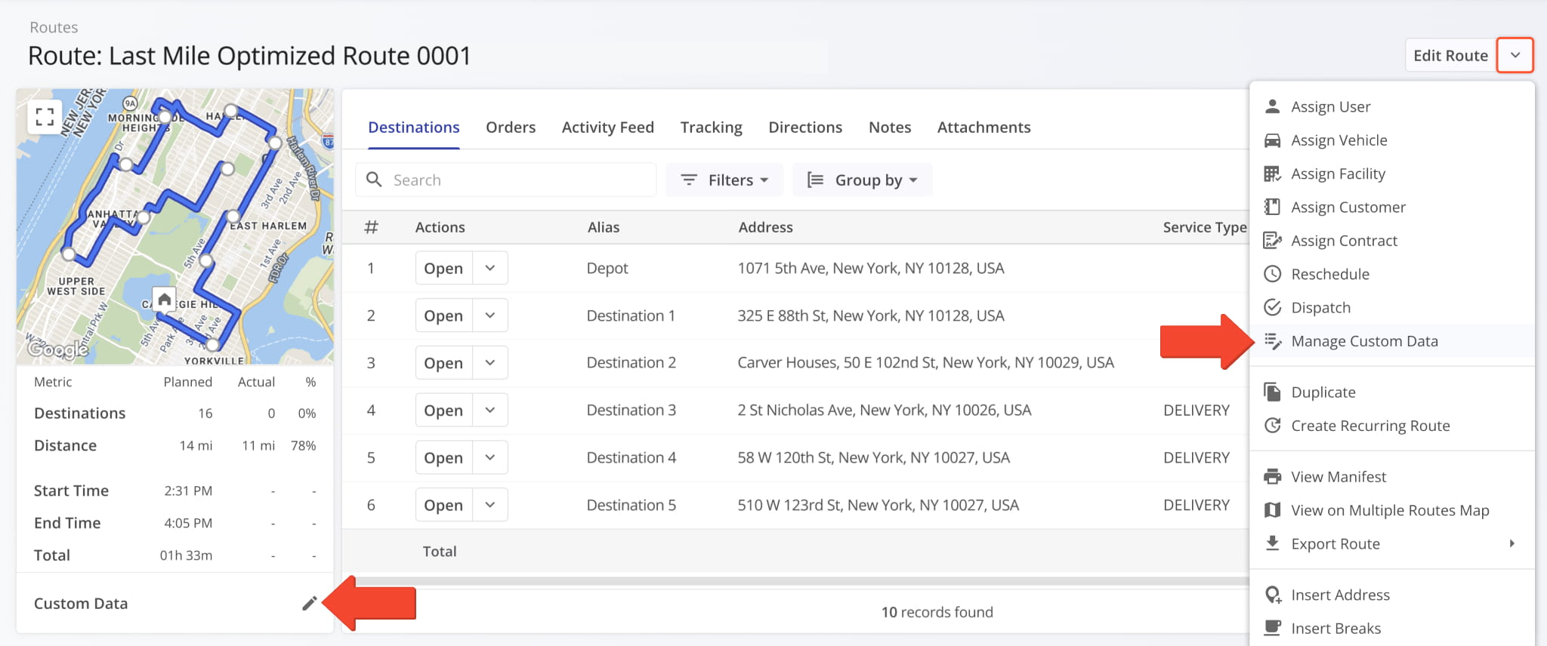Image resolution: width=1547 pixels, height=646 pixels.
Task: Select View Manifest menu item
Action: [1392, 476]
